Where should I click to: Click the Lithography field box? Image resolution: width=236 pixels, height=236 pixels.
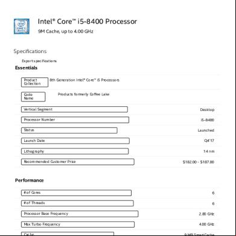click(75, 151)
